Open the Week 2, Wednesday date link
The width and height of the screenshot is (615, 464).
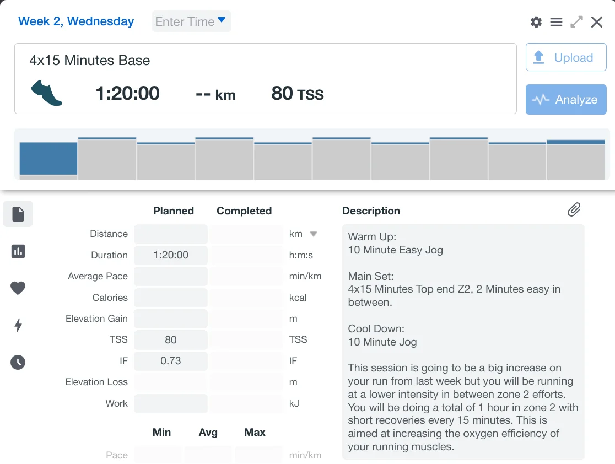point(76,21)
